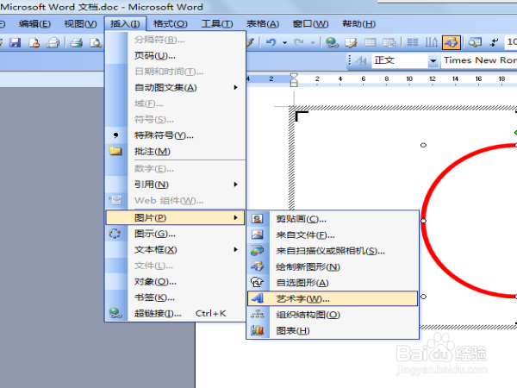Click the Print Preview magnifier icon

tap(96, 42)
